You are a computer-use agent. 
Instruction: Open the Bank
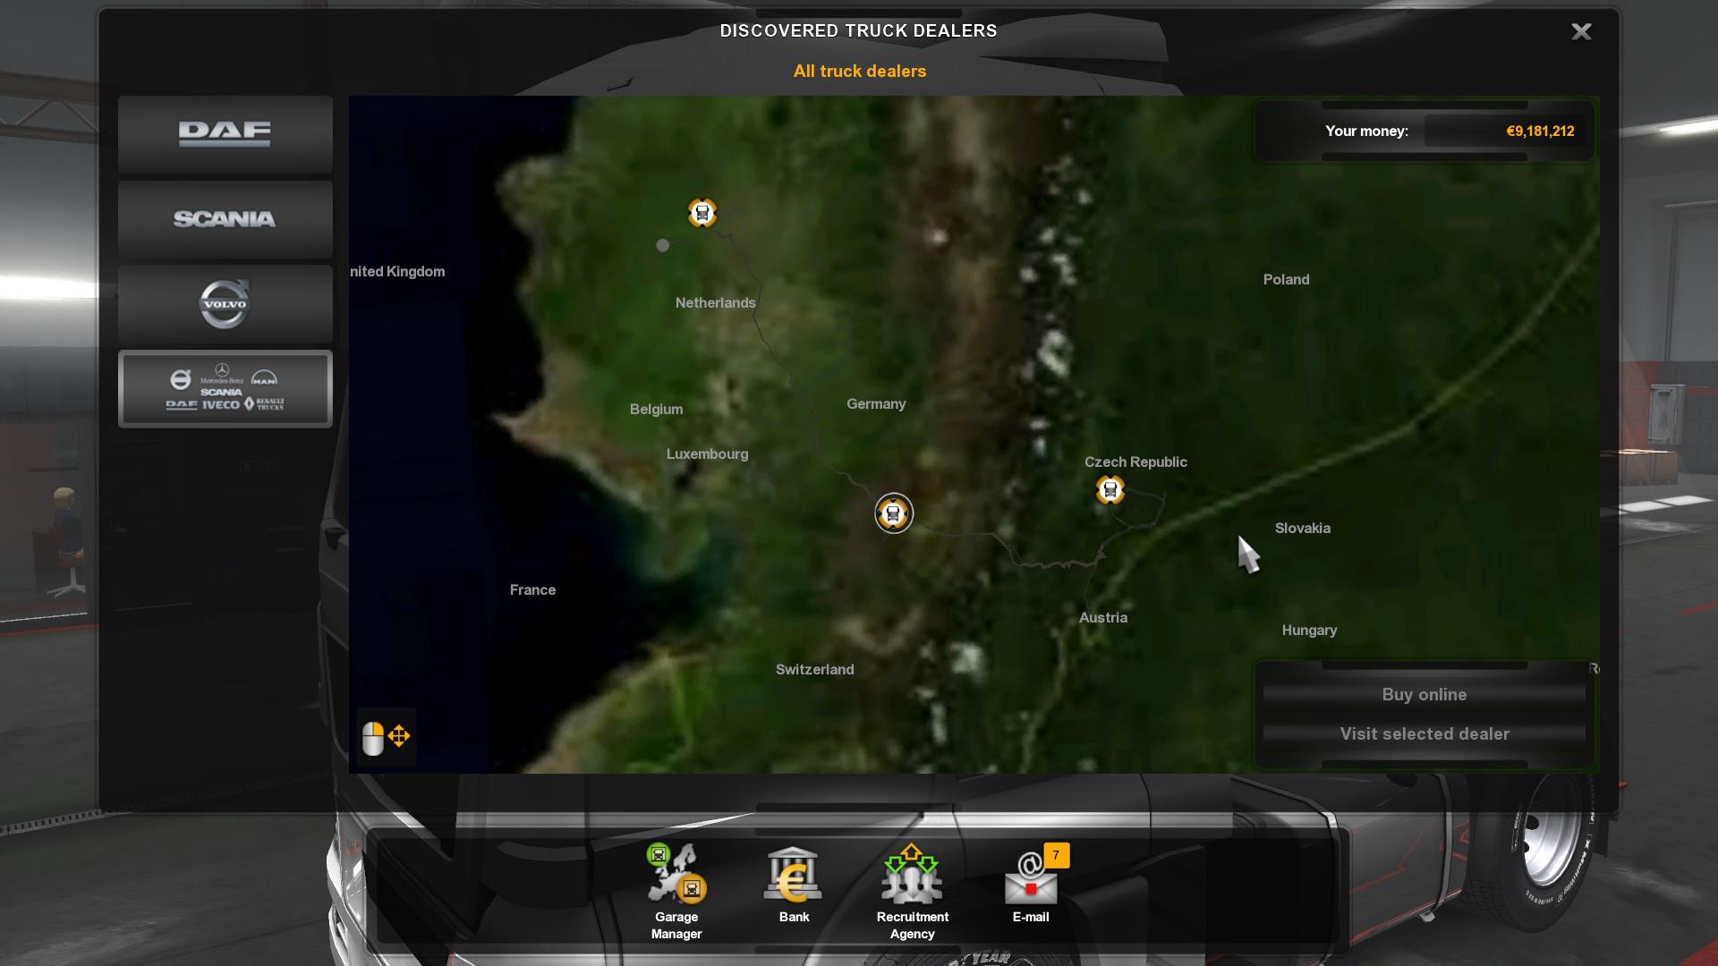(794, 885)
